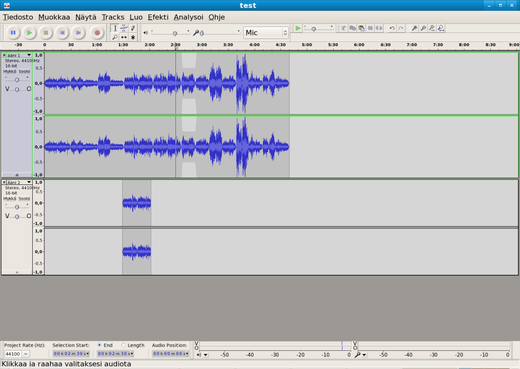Open the Efekti menu
The width and height of the screenshot is (520, 369).
(x=158, y=17)
